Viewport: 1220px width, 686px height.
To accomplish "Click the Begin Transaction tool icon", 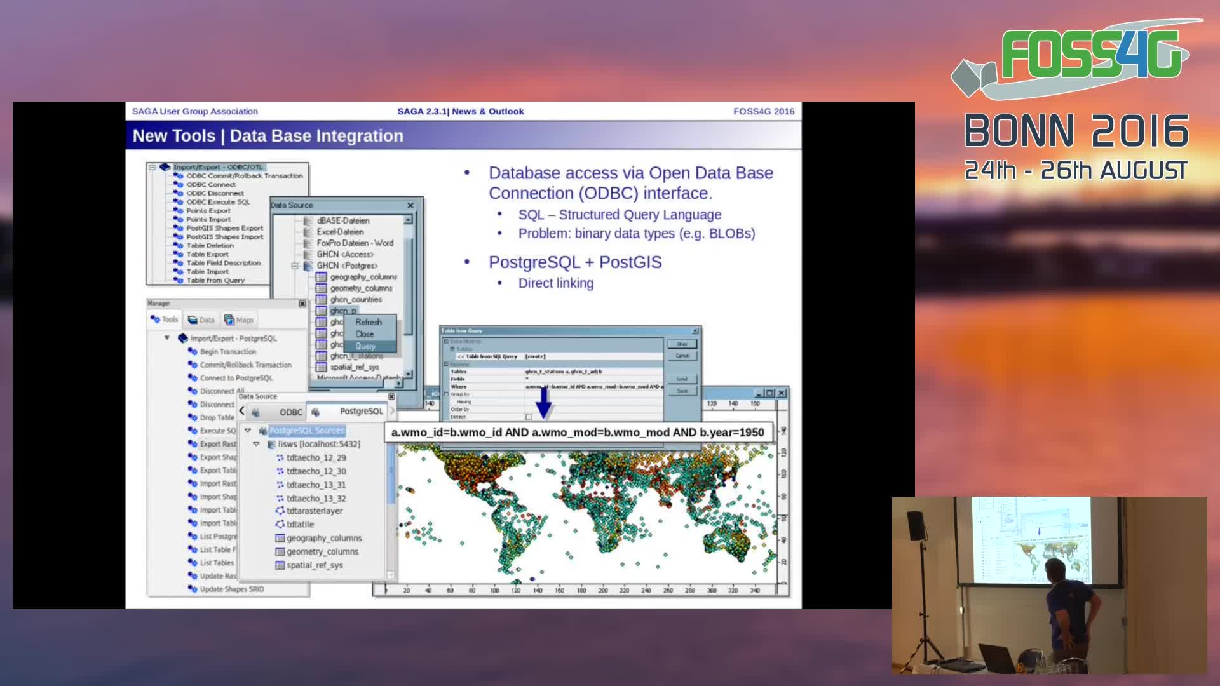I will (193, 351).
